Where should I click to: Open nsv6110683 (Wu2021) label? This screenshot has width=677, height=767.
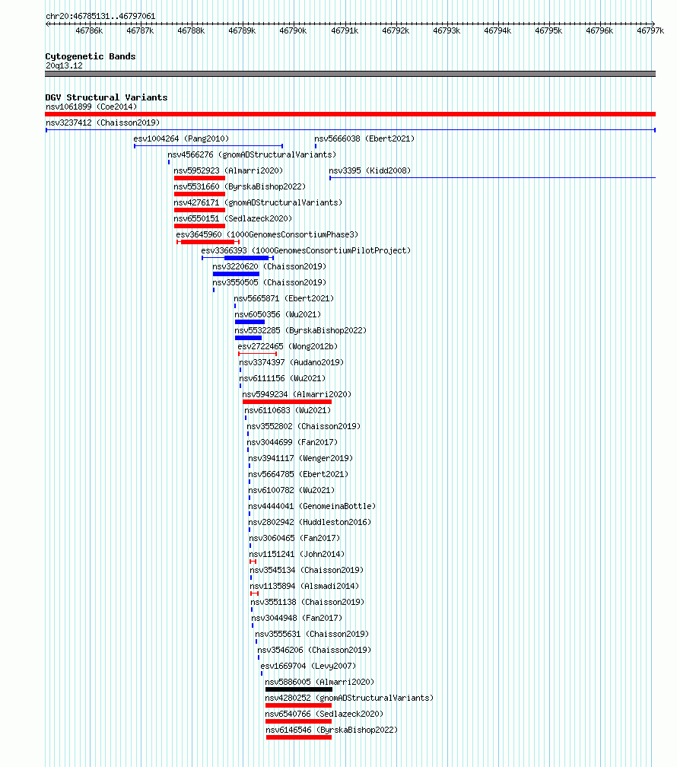pos(288,410)
